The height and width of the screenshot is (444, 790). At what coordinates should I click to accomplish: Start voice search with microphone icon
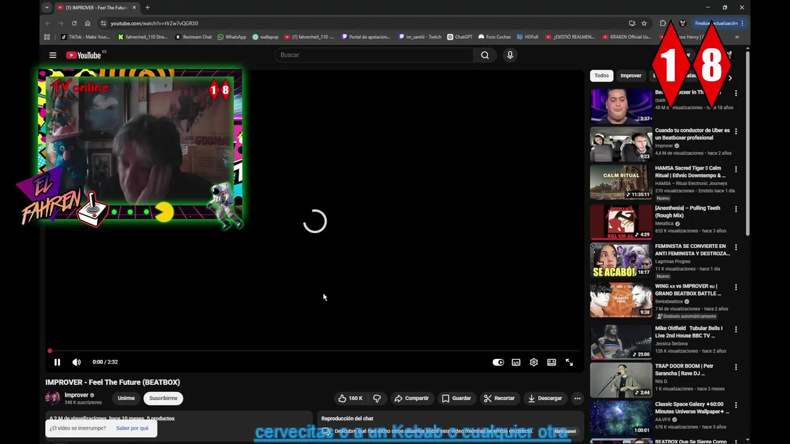[x=510, y=55]
